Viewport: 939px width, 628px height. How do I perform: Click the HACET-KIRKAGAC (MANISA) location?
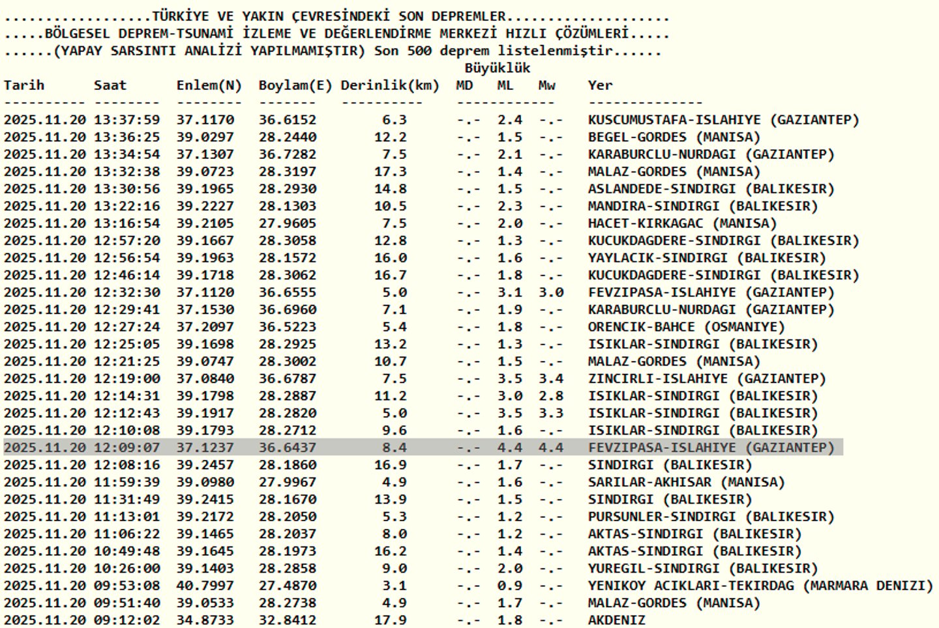pos(682,223)
